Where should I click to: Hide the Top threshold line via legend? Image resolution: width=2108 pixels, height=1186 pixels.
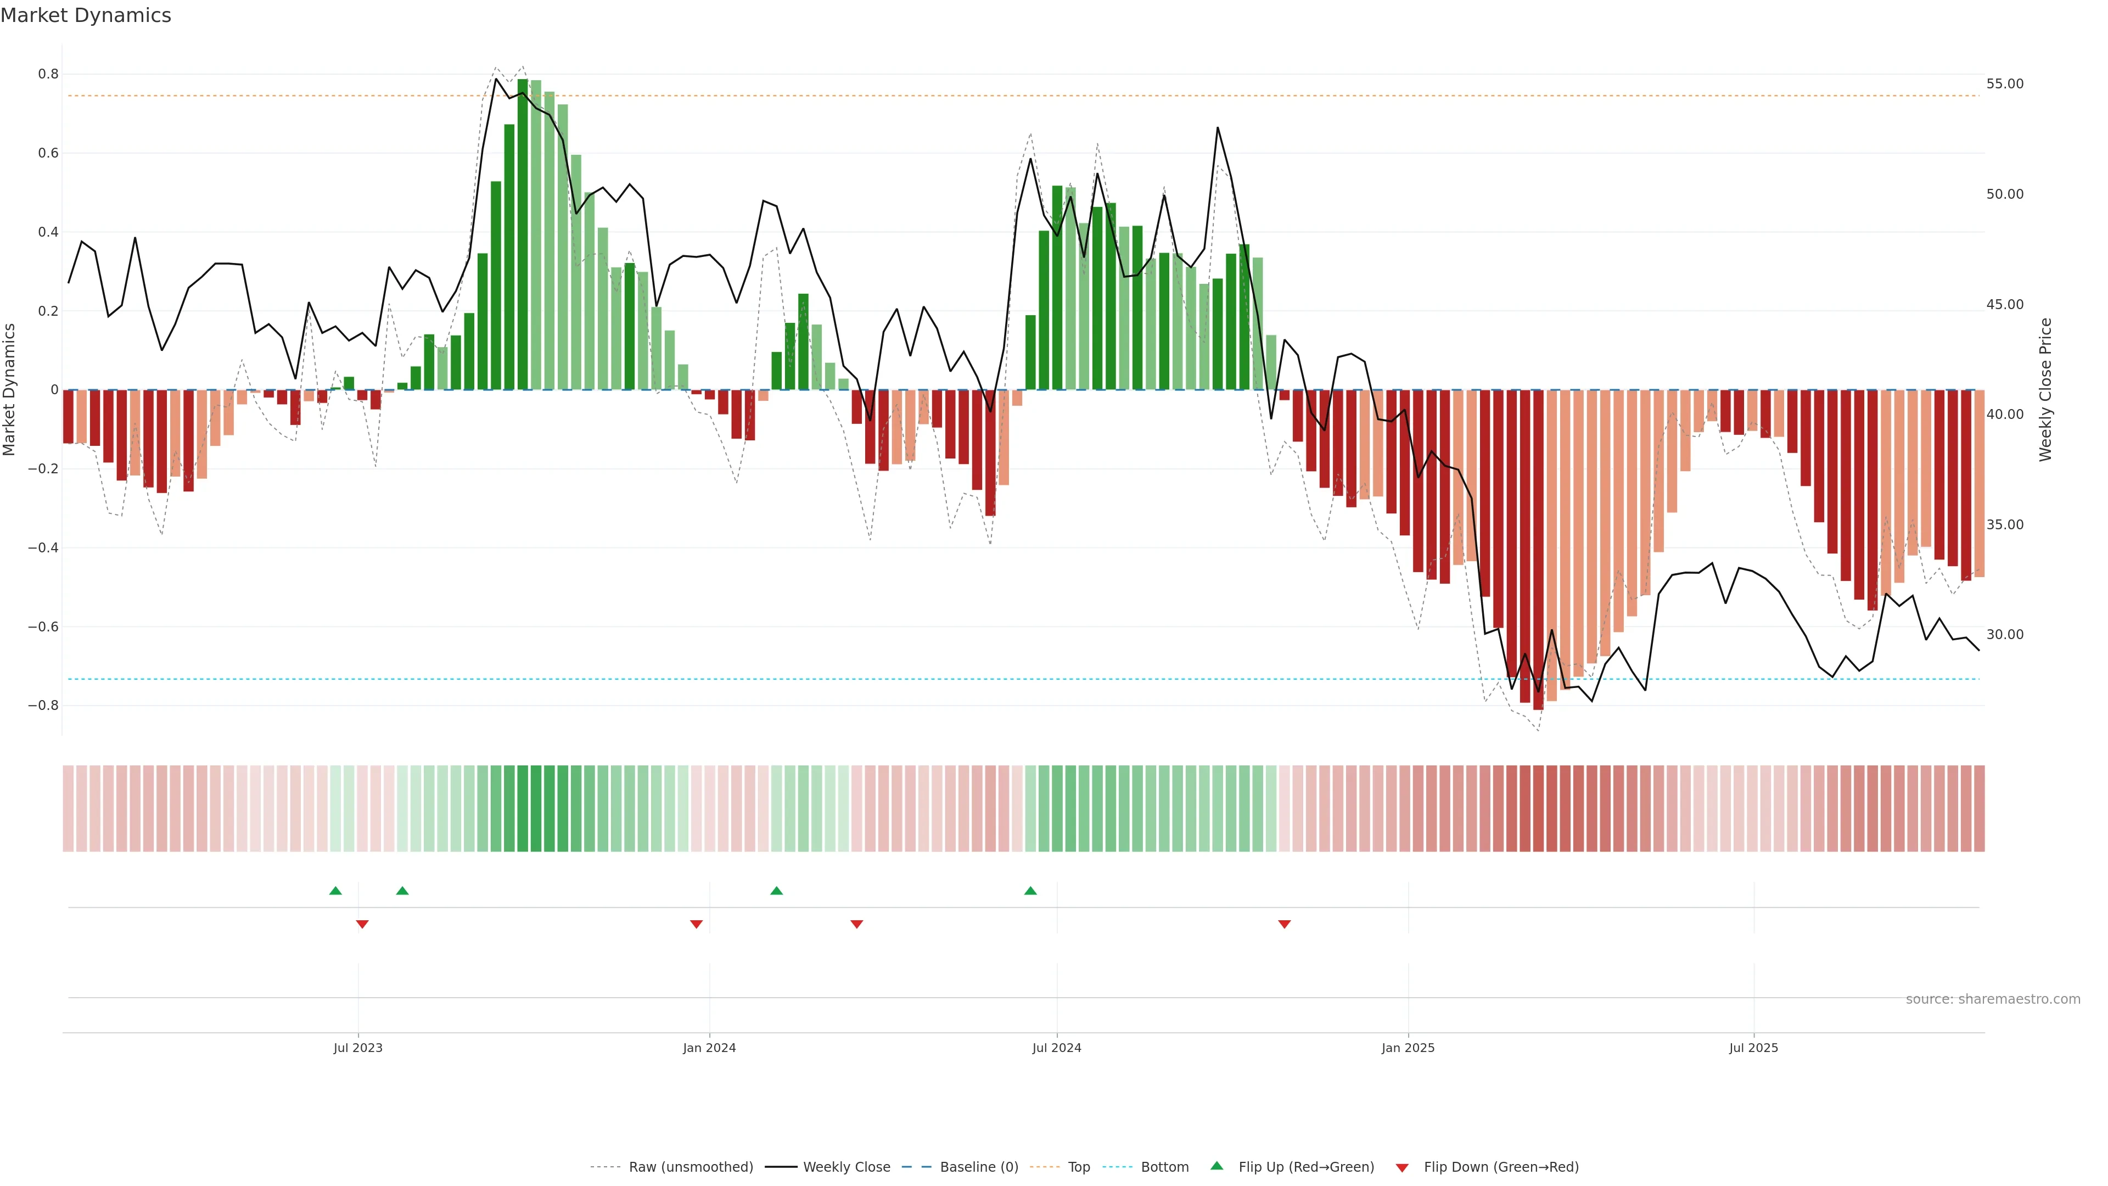click(x=1079, y=1167)
